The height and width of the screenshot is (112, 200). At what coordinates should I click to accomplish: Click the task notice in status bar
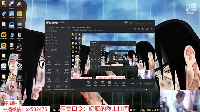point(60,90)
